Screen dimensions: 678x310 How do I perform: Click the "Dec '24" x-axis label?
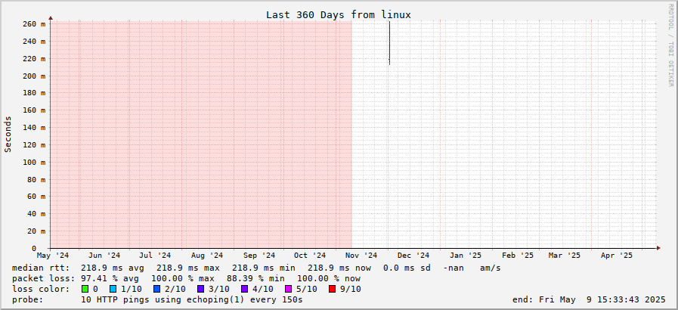tap(413, 256)
